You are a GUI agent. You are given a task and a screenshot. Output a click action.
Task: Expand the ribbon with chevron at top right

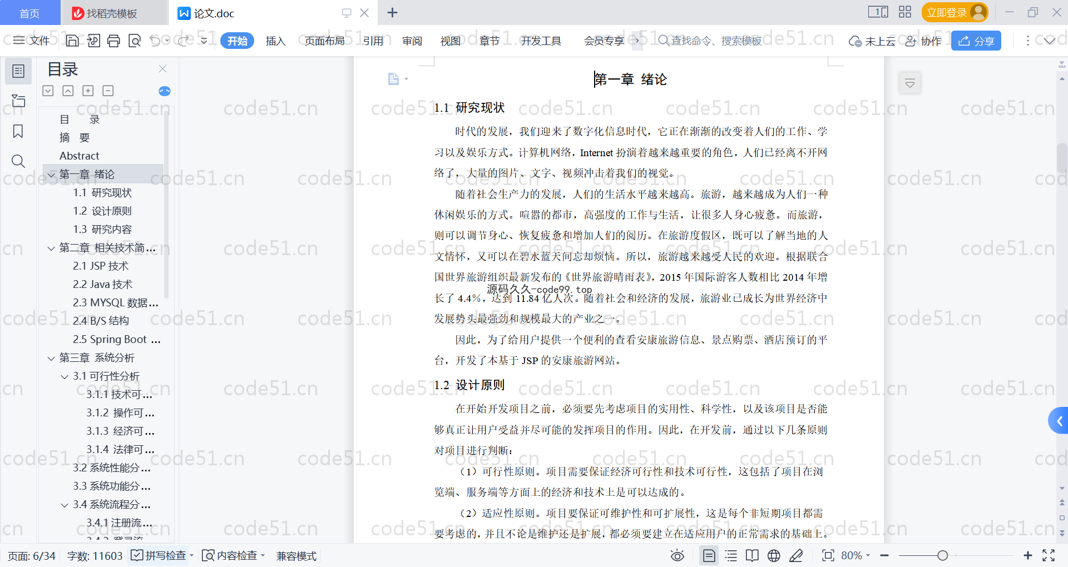1050,41
